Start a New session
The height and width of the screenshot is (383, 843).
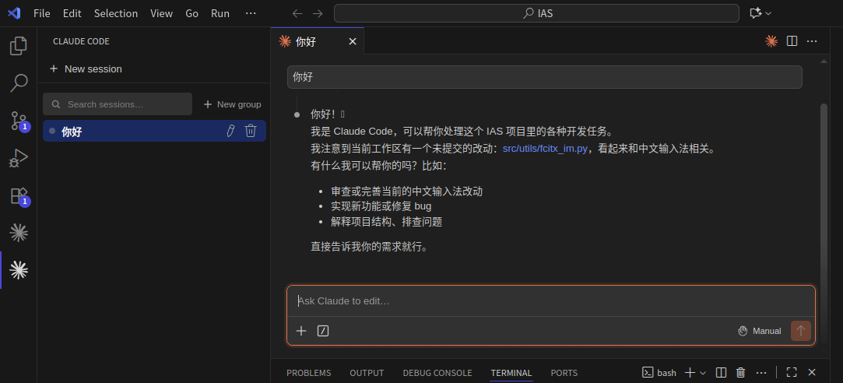click(x=86, y=69)
